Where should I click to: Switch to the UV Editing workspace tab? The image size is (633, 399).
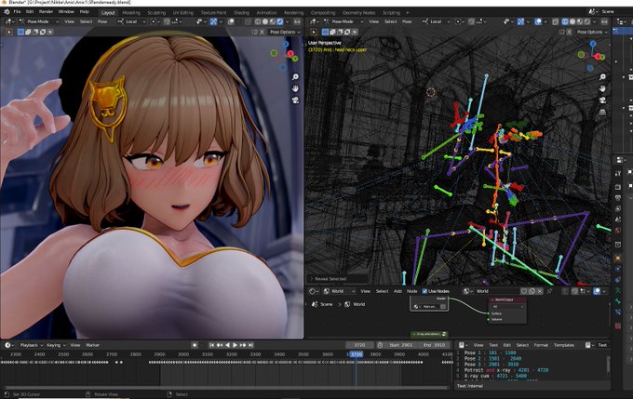[x=183, y=12]
